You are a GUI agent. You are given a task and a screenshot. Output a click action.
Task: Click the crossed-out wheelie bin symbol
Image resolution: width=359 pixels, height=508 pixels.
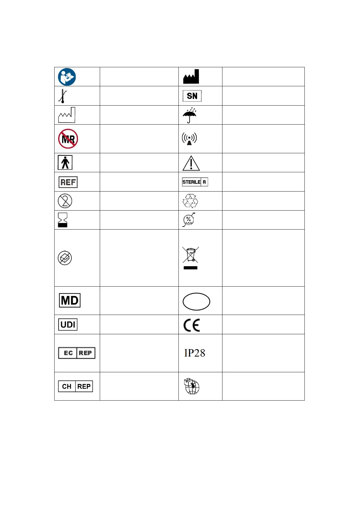[x=191, y=258]
